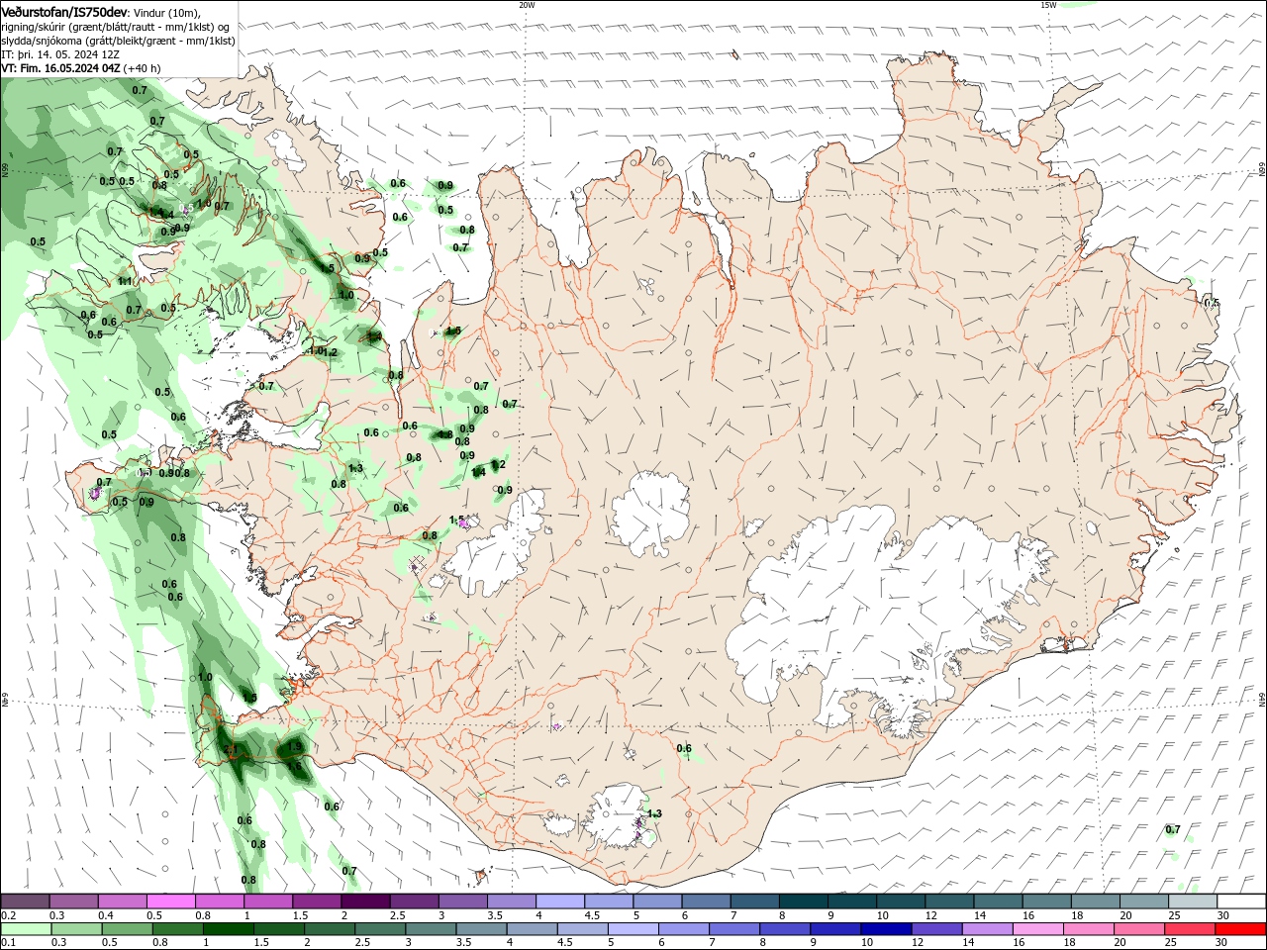Select the upper legend swatch between 1 and 1.5
This screenshot has width=1267, height=950.
[x=268, y=902]
